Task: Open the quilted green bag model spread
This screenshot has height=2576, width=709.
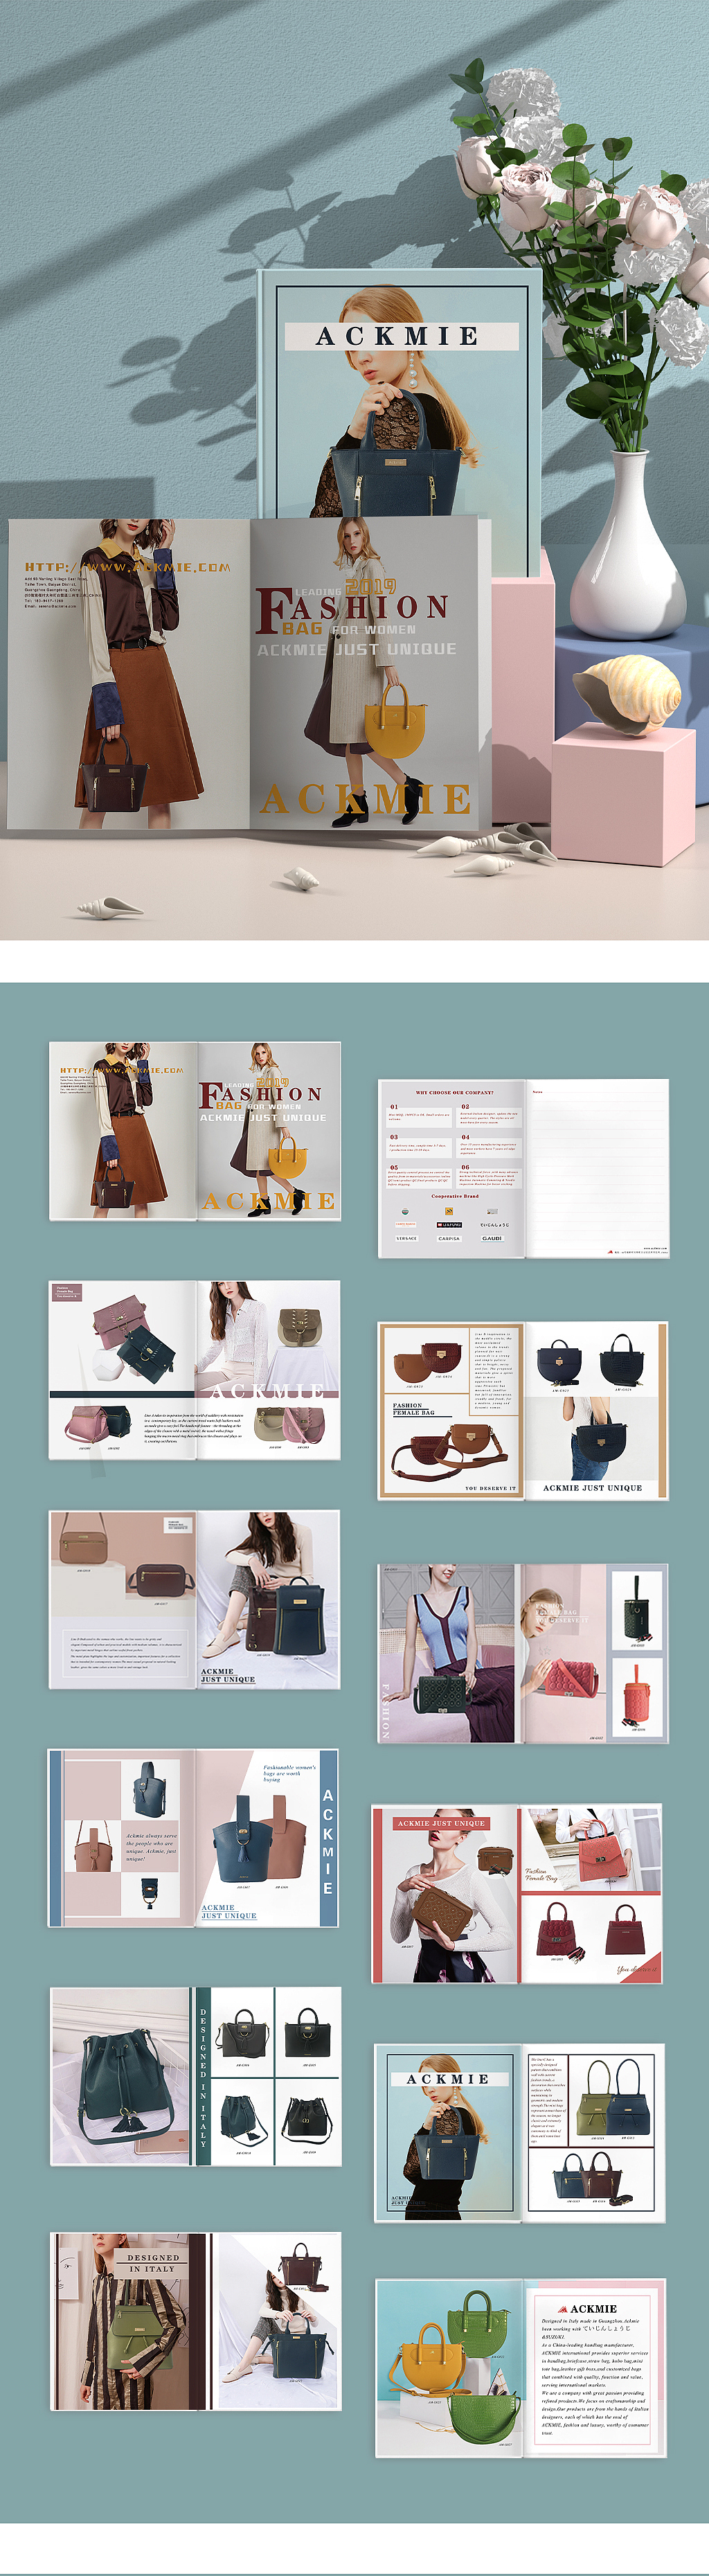Action: coord(523,1654)
